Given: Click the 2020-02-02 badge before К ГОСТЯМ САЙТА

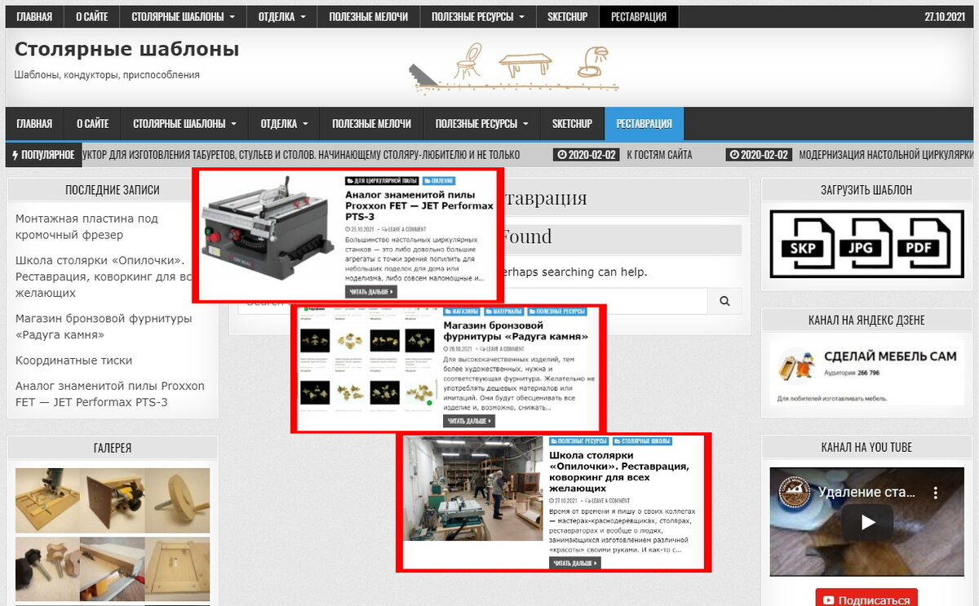Looking at the screenshot, I should [587, 154].
